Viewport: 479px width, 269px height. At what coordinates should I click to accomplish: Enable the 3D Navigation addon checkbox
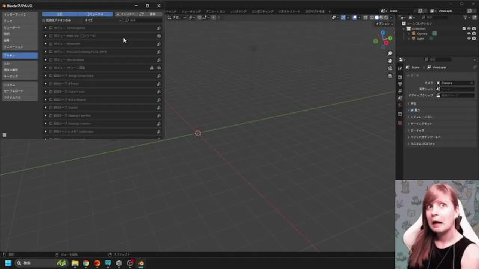[51, 28]
